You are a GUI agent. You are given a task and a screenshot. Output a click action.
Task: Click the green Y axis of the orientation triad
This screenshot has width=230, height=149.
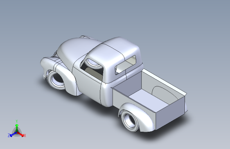17,127
